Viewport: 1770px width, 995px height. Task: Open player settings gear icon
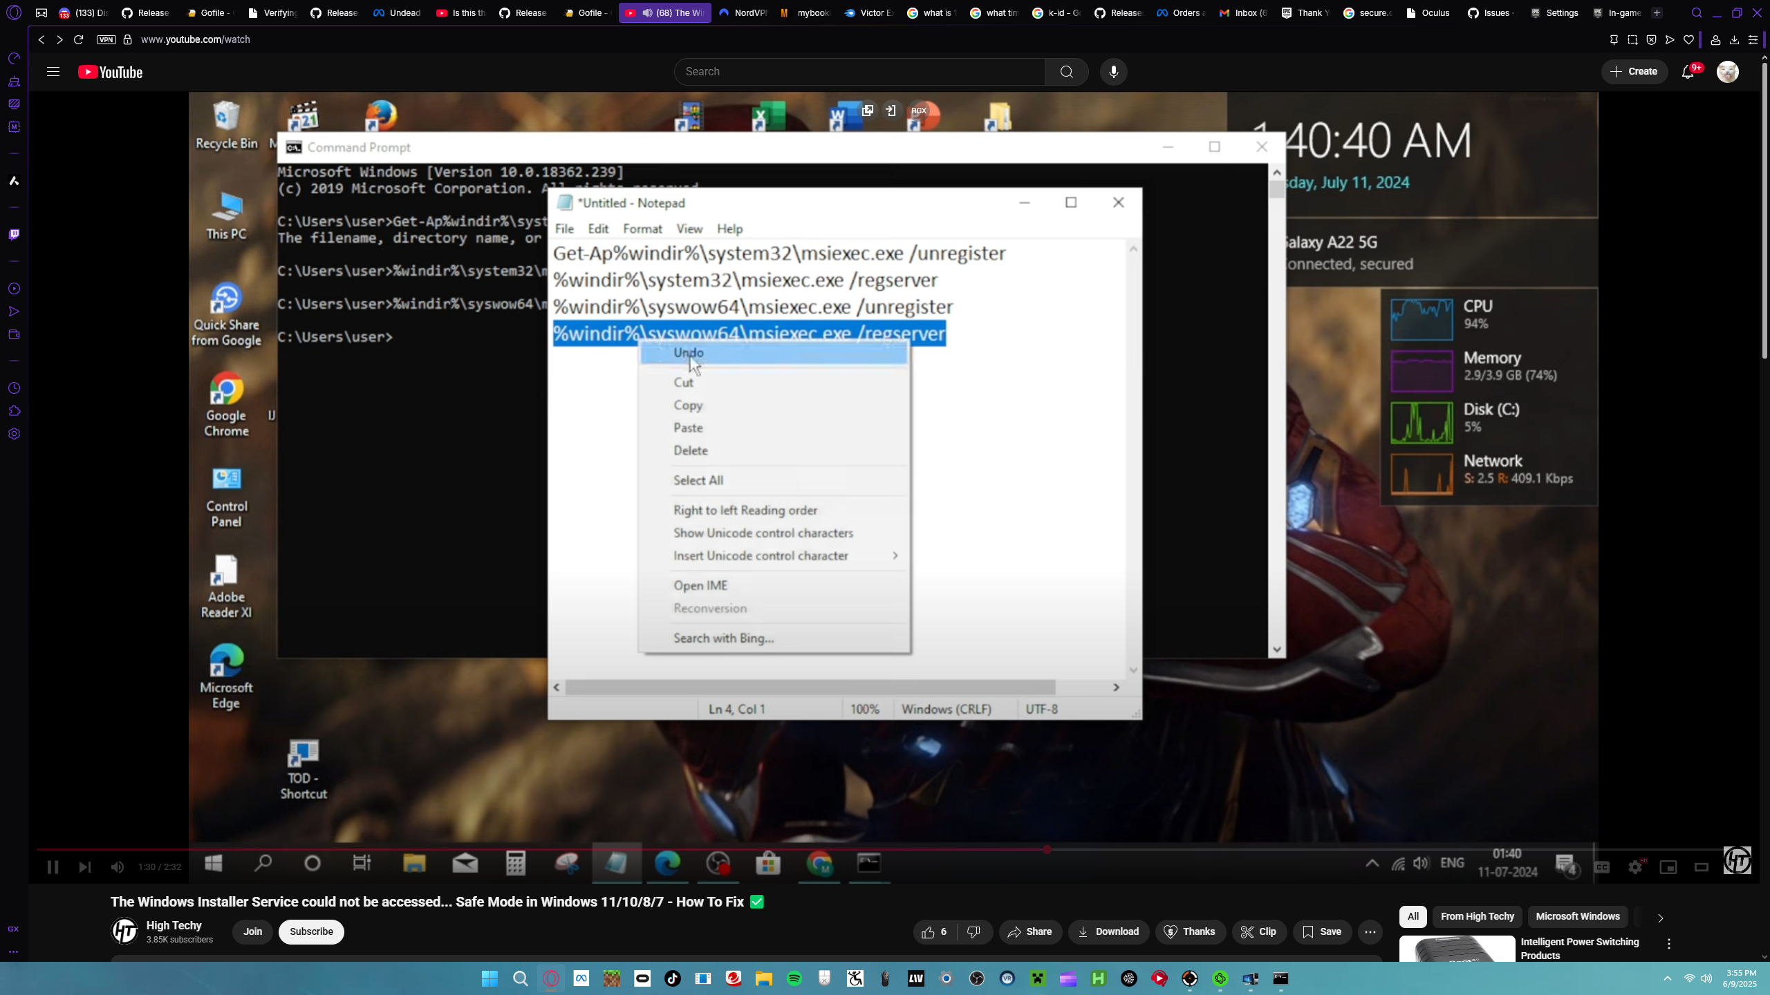click(1635, 867)
